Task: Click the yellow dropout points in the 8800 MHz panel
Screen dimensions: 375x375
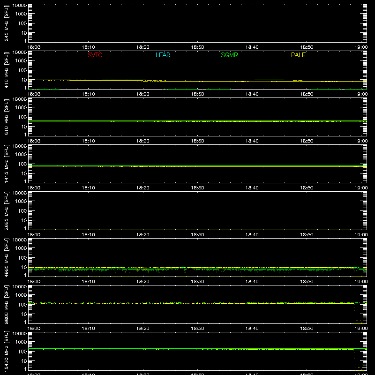Action: pyautogui.click(x=358, y=314)
